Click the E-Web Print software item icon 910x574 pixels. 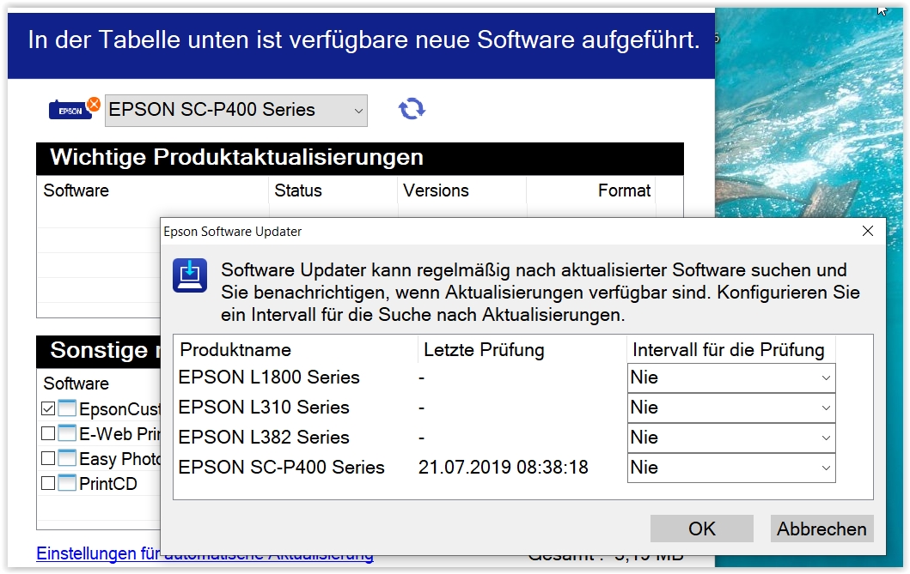pos(68,434)
